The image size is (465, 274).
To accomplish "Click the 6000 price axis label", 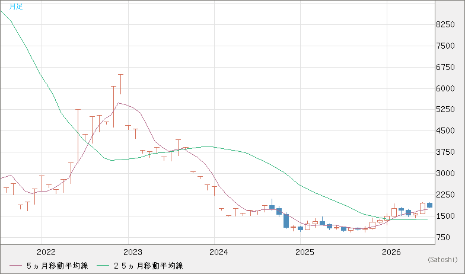I will click(445, 88).
